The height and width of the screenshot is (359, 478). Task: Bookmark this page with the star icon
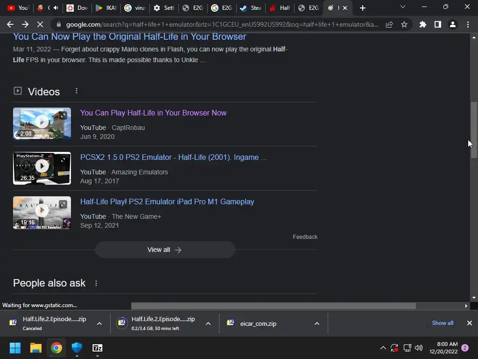404,24
